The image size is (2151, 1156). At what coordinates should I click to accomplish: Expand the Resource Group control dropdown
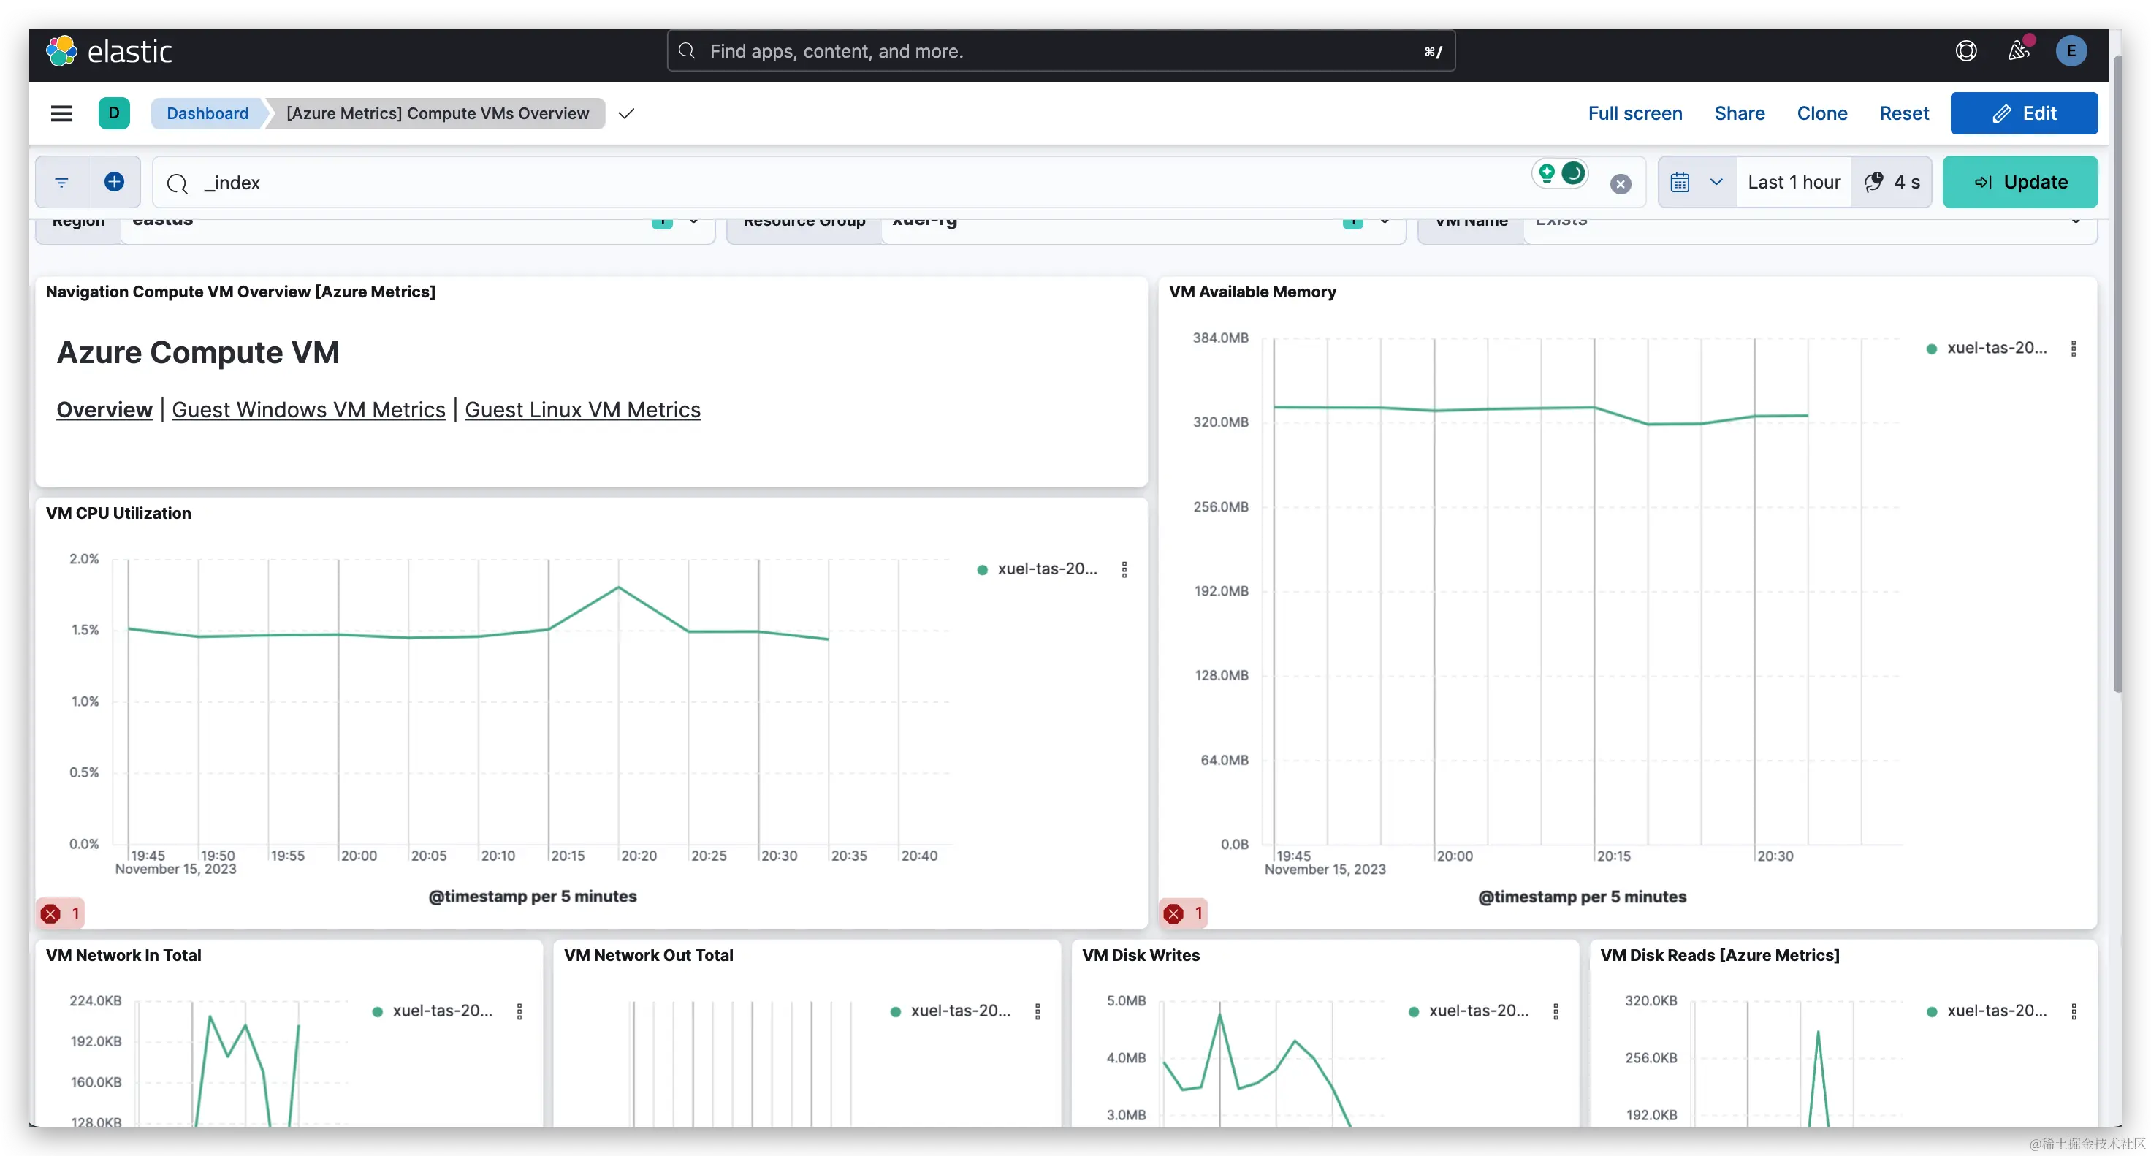point(1385,221)
